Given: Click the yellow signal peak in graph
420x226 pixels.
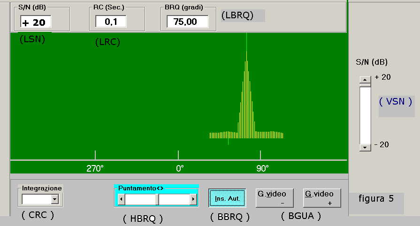Looking at the screenshot, I should tap(246, 94).
